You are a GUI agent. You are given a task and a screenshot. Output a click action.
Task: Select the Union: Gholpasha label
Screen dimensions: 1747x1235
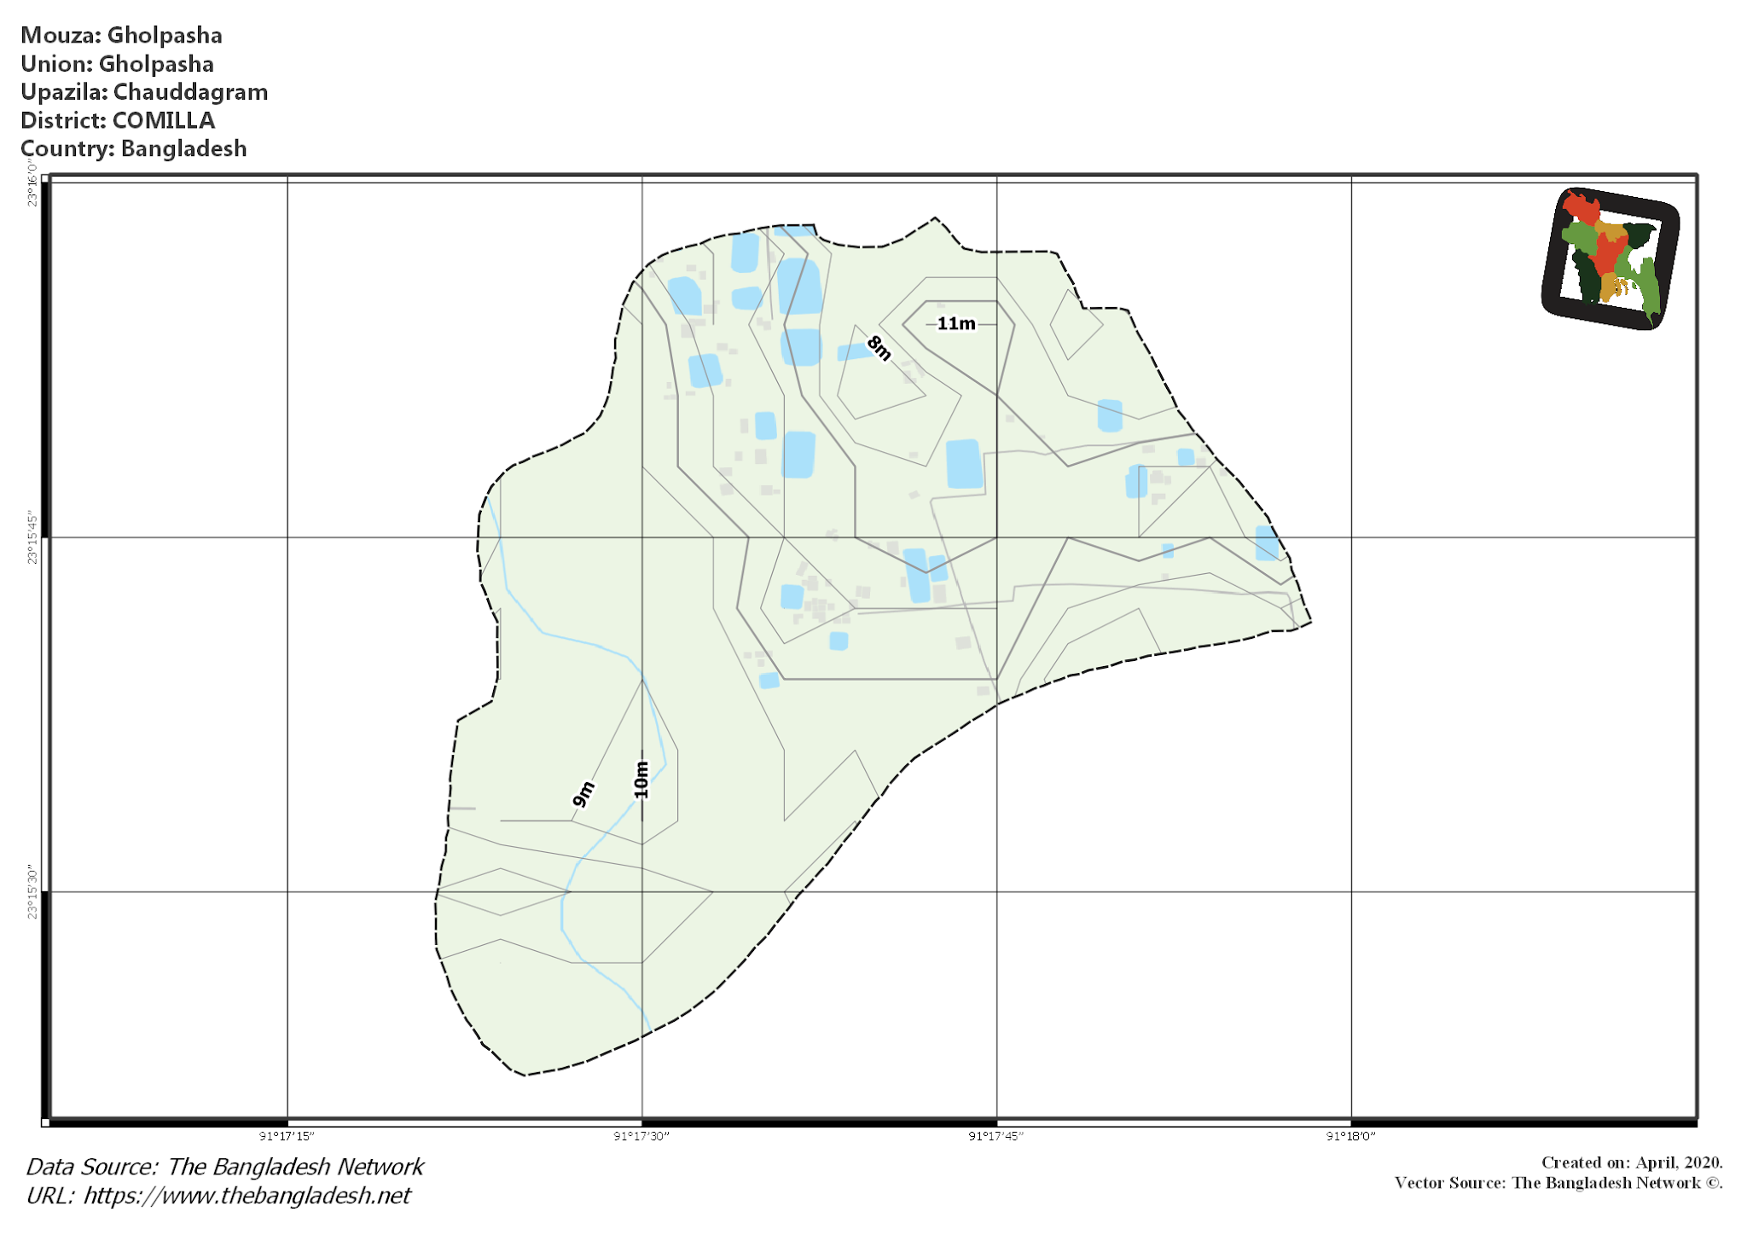pos(119,64)
